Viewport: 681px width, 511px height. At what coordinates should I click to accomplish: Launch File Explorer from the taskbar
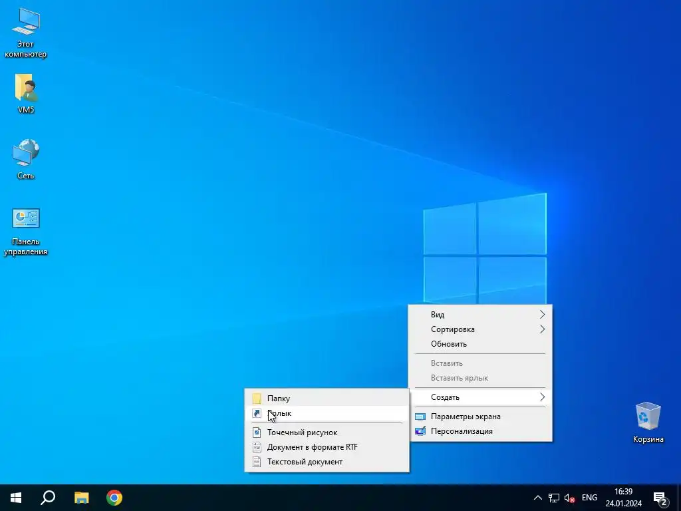point(81,498)
